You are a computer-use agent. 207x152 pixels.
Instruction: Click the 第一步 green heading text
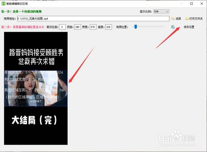[x=21, y=12]
